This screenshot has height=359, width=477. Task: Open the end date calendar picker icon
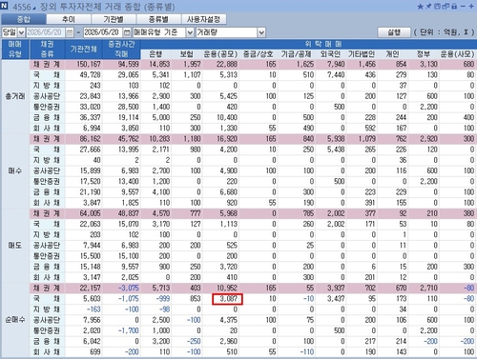pyautogui.click(x=127, y=32)
